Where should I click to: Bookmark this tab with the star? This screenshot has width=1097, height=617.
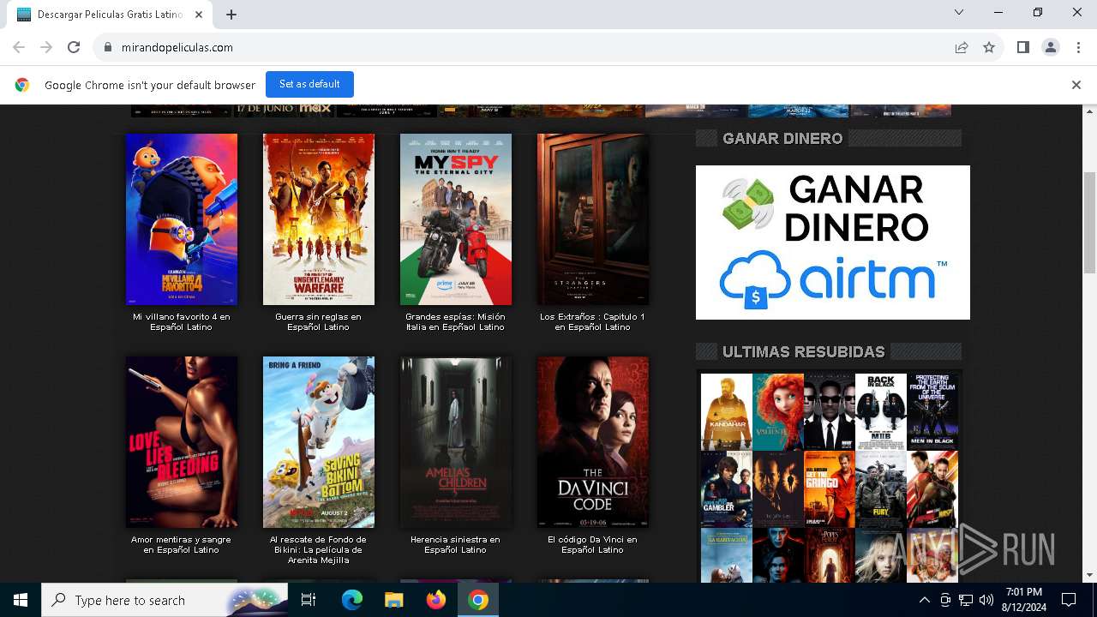(x=989, y=48)
